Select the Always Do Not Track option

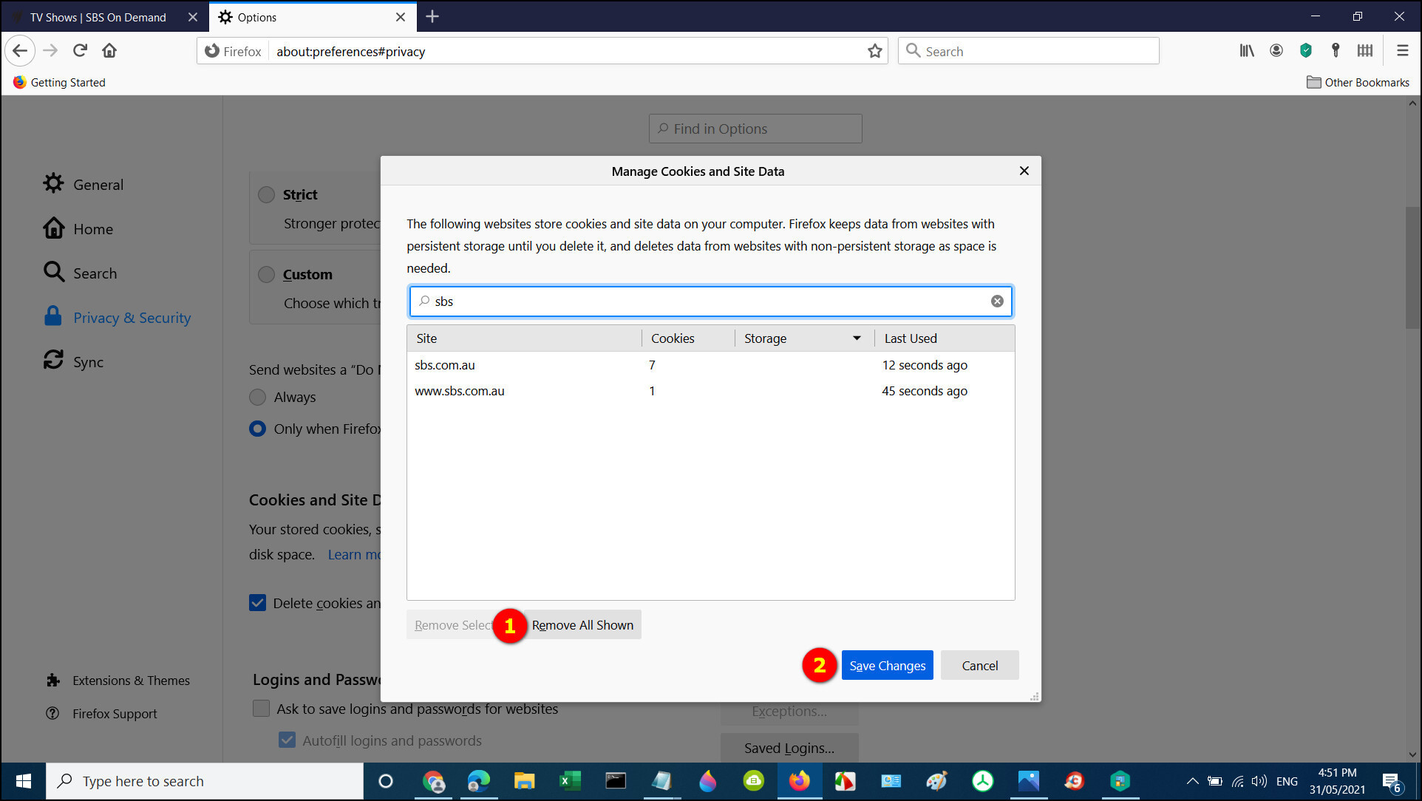258,398
